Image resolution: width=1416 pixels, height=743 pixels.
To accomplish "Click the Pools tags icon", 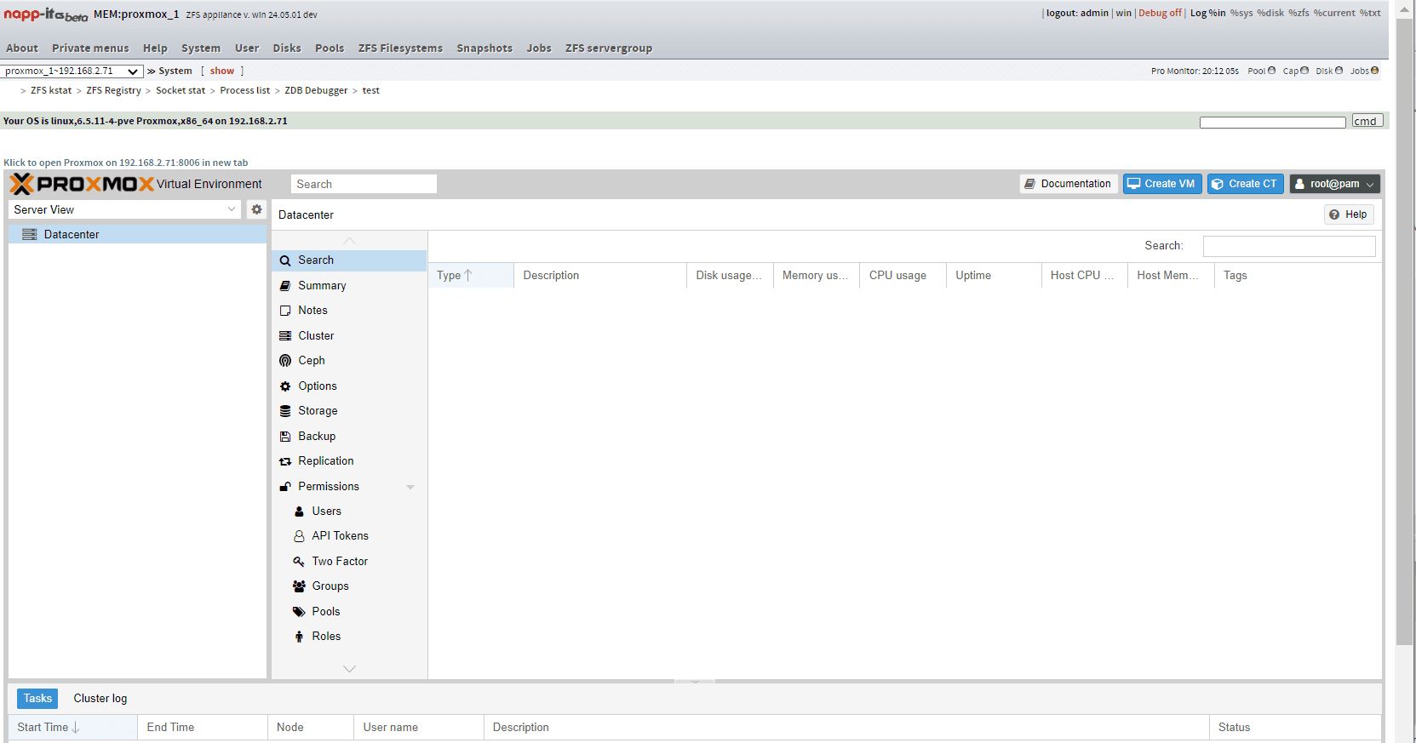I will coord(299,612).
